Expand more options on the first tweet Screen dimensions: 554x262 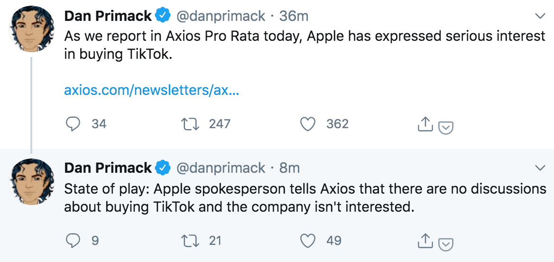(x=540, y=16)
